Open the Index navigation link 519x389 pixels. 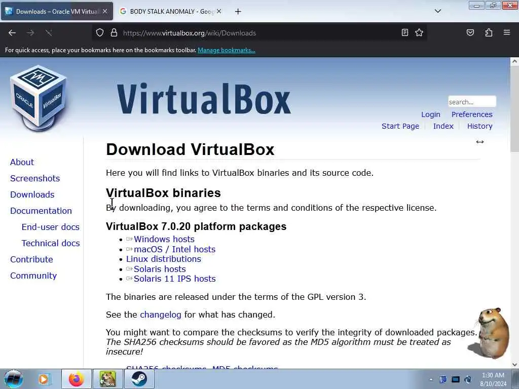(443, 126)
